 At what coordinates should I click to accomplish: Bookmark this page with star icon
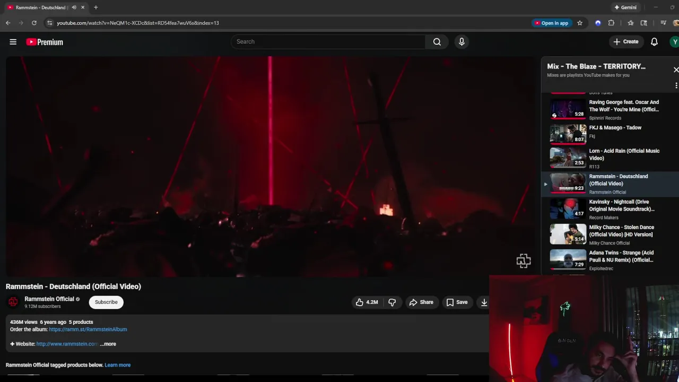(x=580, y=23)
